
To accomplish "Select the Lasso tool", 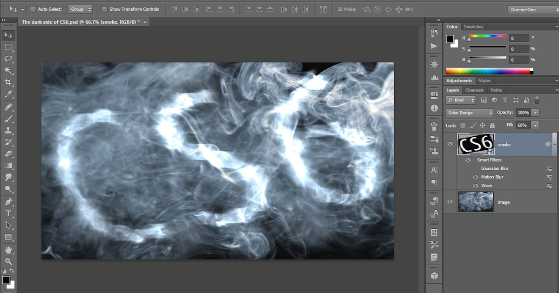I will (x=8, y=59).
